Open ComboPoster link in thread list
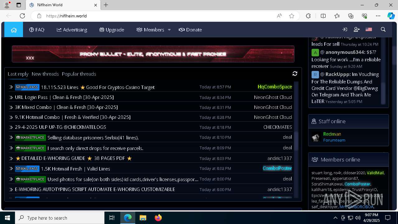Image resolution: width=398 pixels, height=224 pixels. [x=277, y=168]
